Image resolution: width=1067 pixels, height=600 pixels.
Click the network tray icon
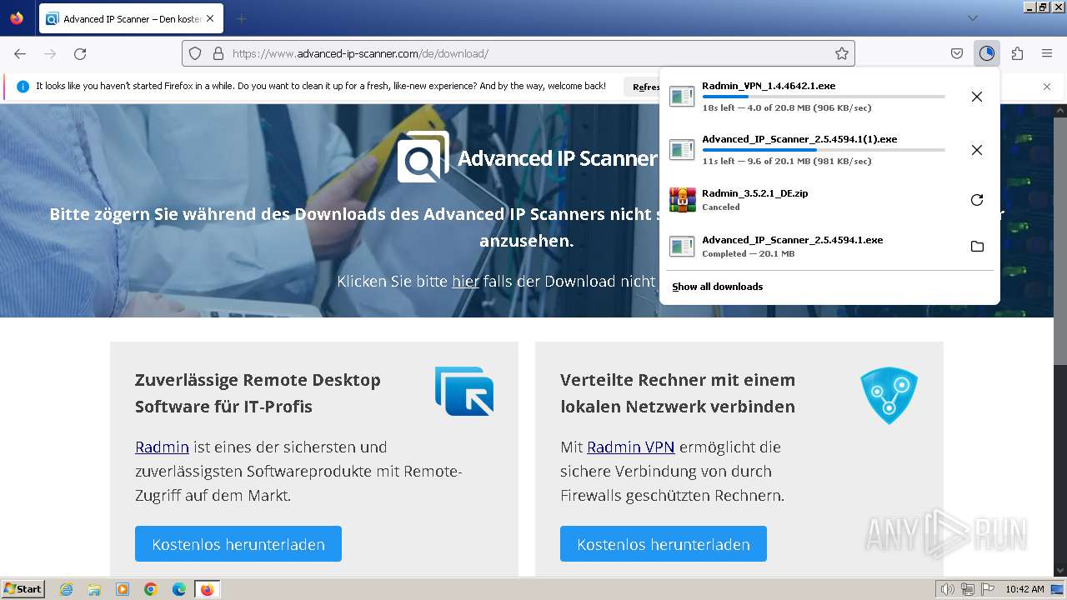point(967,589)
